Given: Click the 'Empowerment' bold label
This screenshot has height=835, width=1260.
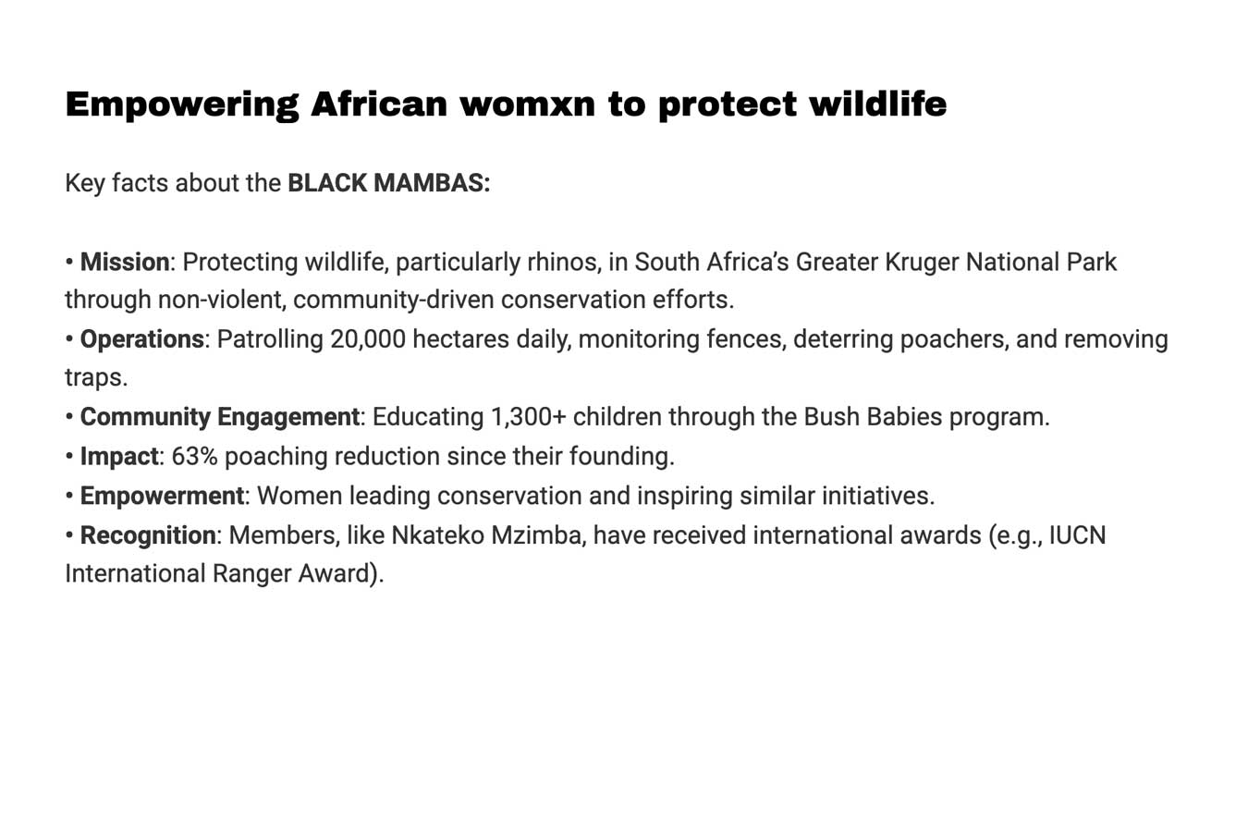Looking at the screenshot, I should 162,496.
